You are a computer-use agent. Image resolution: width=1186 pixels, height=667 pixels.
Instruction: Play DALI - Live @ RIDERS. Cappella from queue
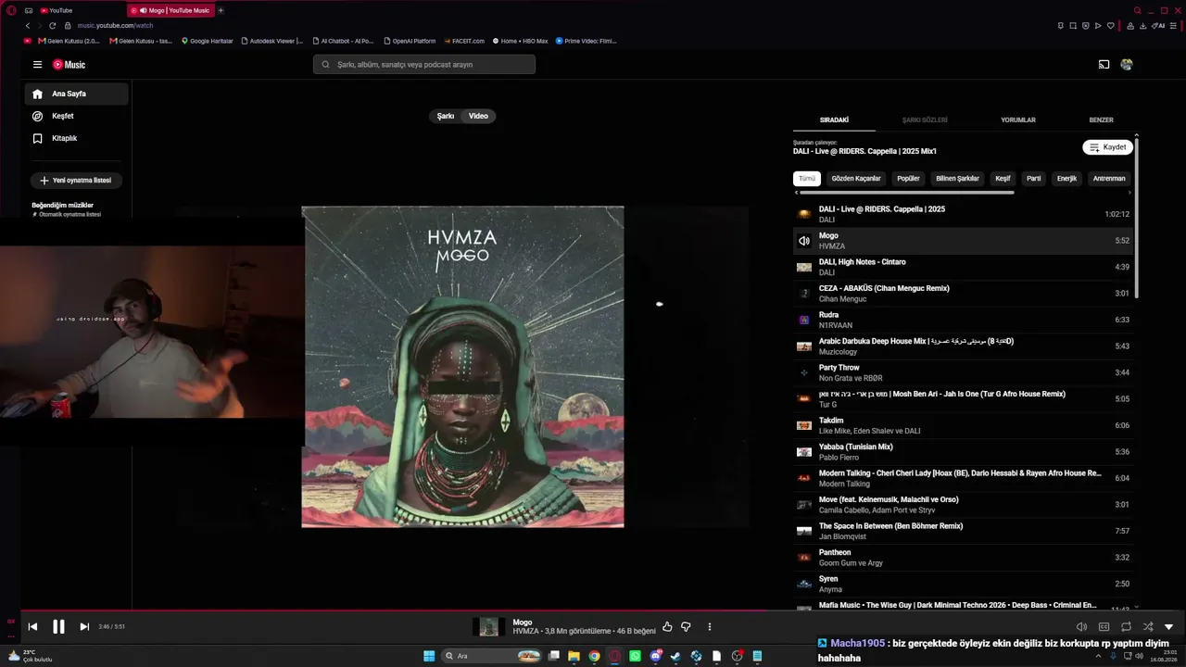click(x=963, y=214)
